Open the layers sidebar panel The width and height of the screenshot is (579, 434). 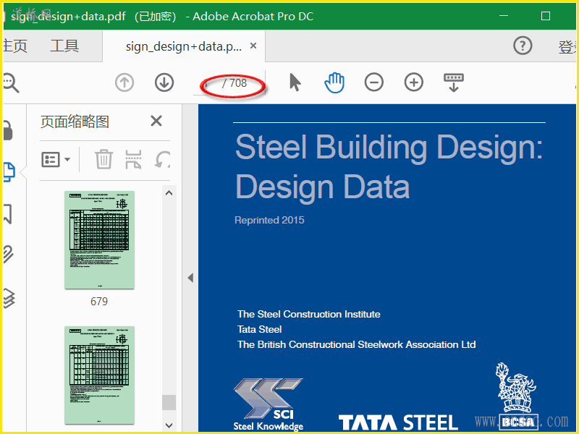tap(9, 298)
